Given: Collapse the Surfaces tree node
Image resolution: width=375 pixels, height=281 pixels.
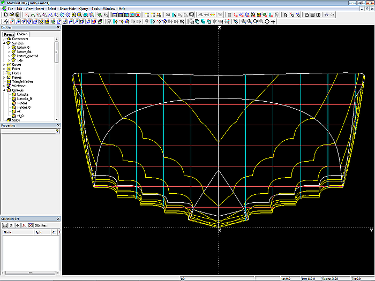Looking at the screenshot, I should tap(4, 43).
